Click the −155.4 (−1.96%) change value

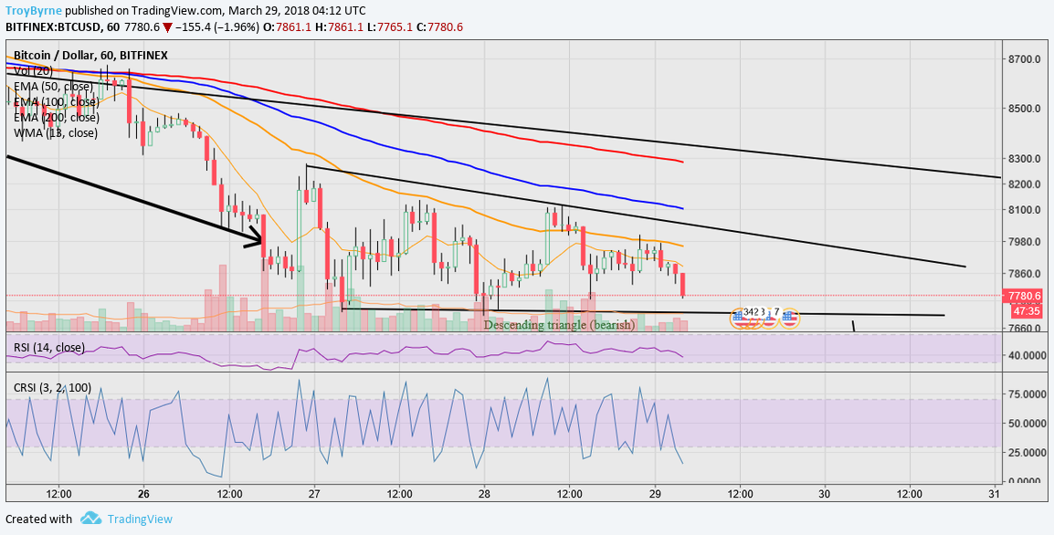click(x=217, y=27)
